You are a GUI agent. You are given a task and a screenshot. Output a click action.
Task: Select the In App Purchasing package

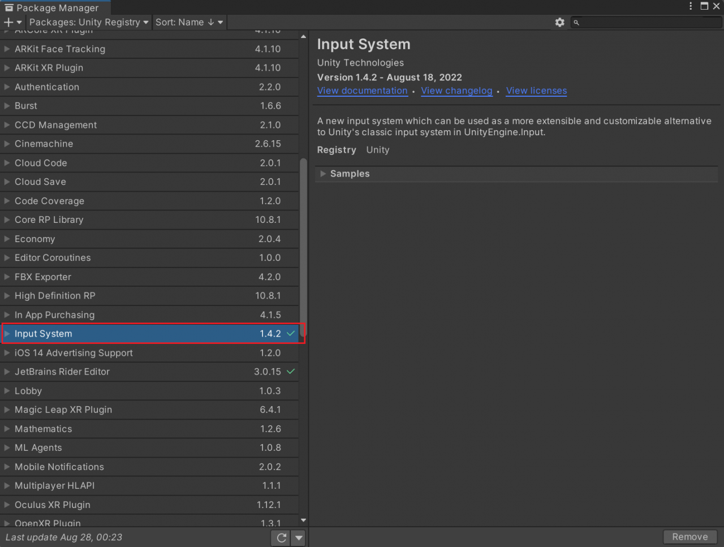pos(149,315)
